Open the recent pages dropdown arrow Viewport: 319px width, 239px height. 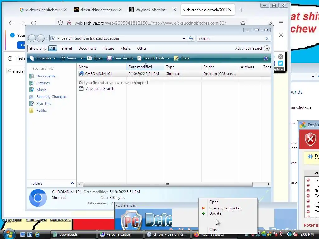[47, 38]
